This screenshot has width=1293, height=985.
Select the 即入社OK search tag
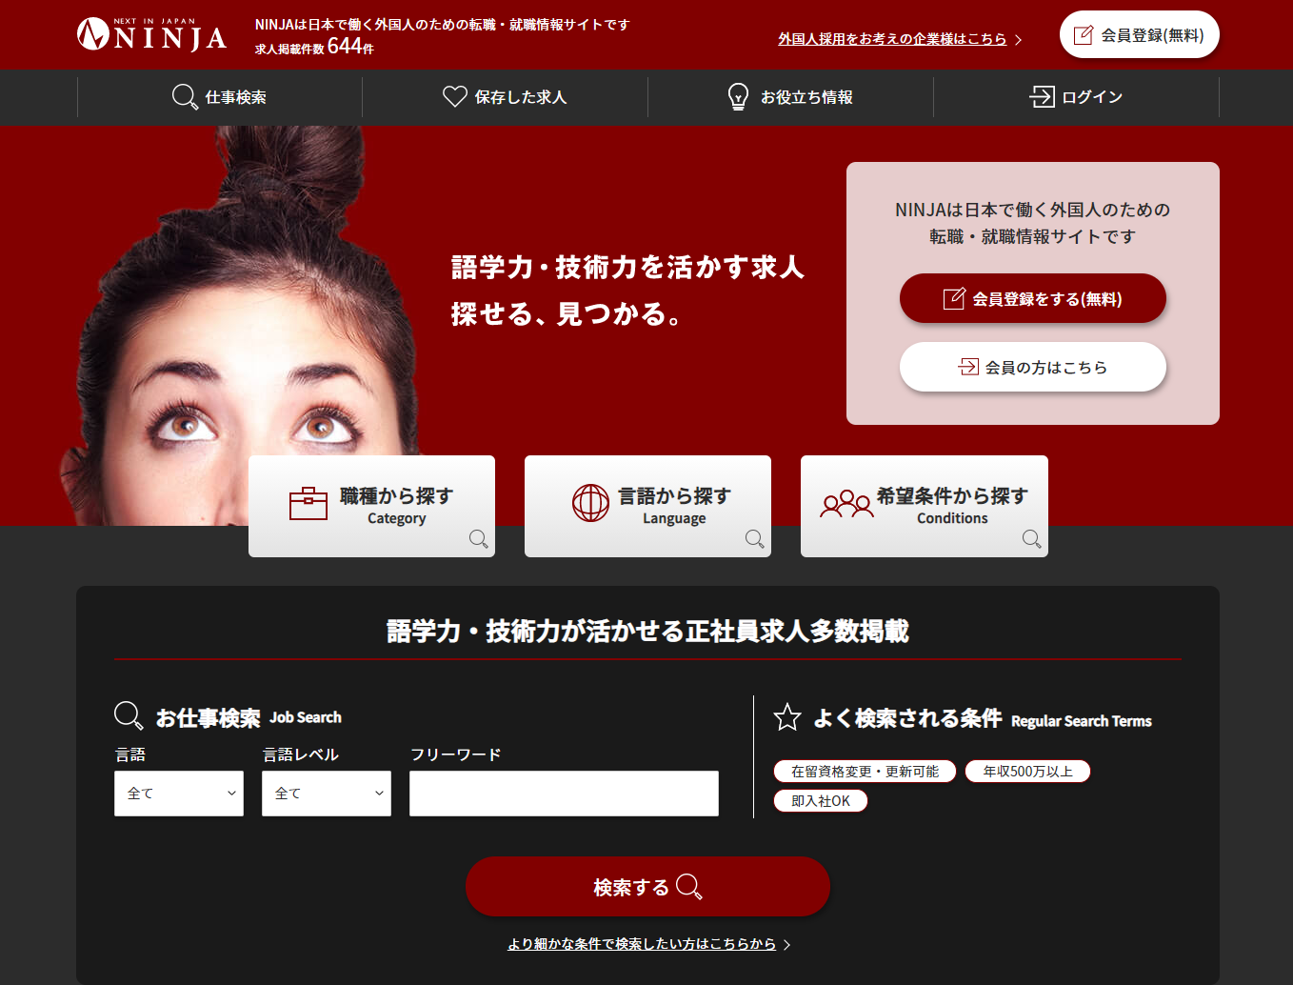tap(821, 801)
